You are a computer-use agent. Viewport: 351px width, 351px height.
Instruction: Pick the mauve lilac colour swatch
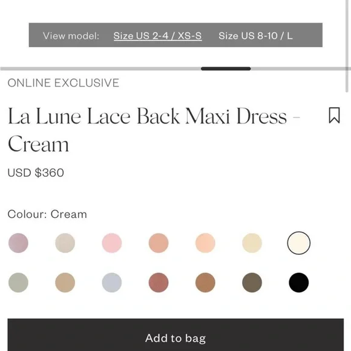coord(18,243)
